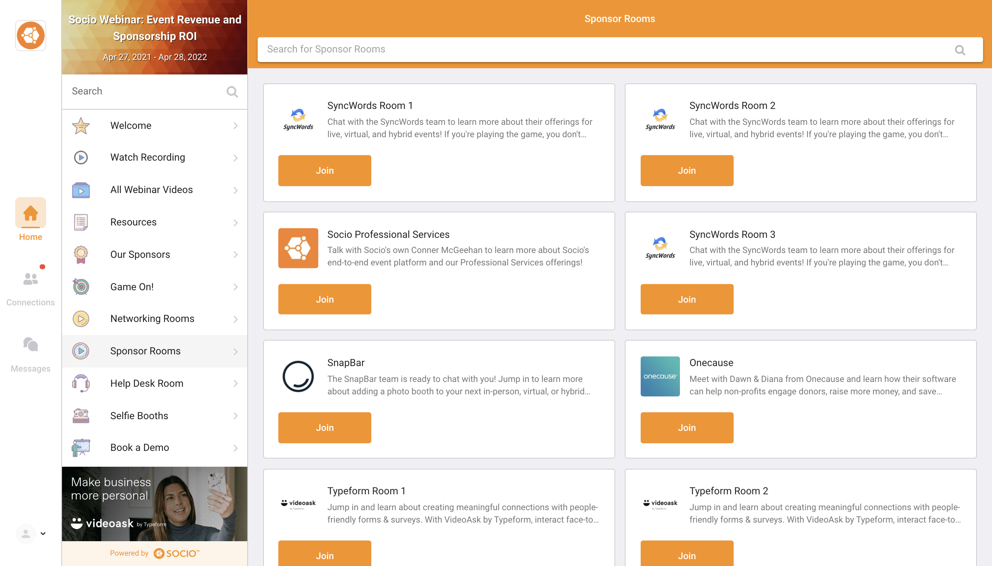Open the Messages chat bubbles icon

point(31,344)
